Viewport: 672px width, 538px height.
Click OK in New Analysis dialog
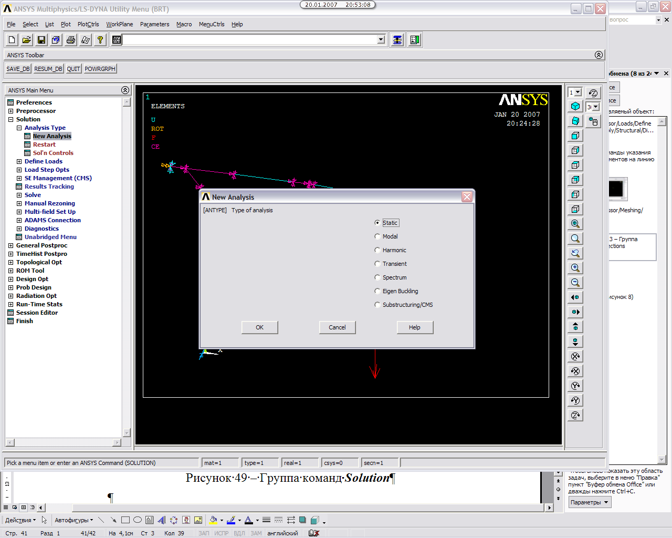(260, 327)
